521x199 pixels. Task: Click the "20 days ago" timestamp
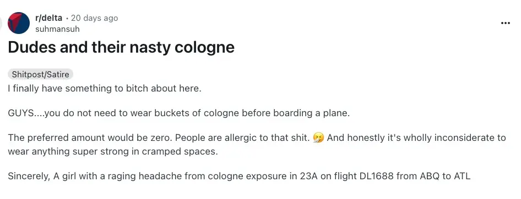94,18
